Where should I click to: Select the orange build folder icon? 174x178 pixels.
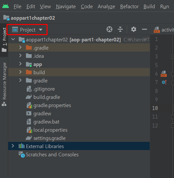tap(29, 72)
